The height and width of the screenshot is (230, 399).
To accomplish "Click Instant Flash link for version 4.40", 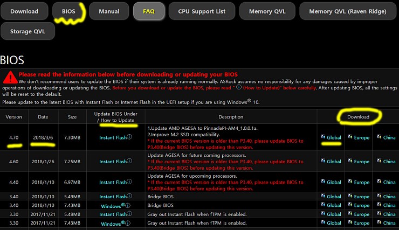I will 113,182.
